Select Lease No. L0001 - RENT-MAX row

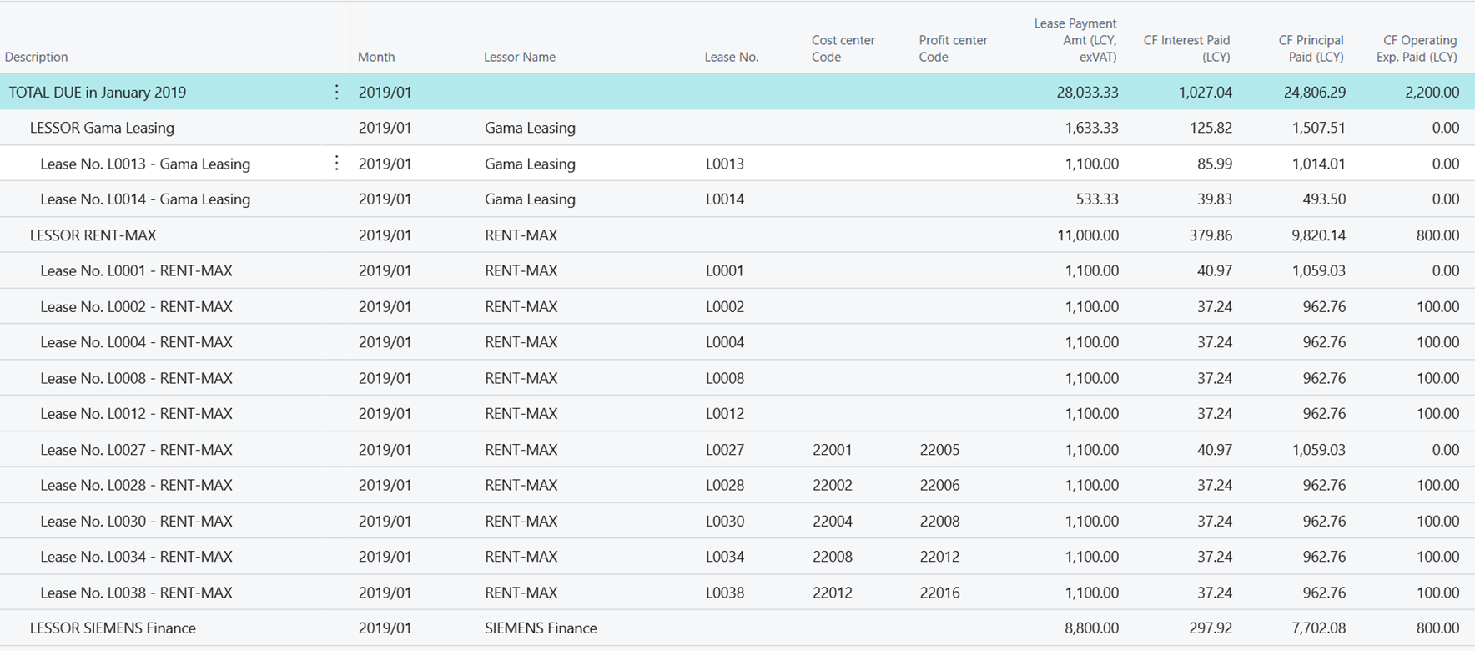pyautogui.click(x=737, y=270)
